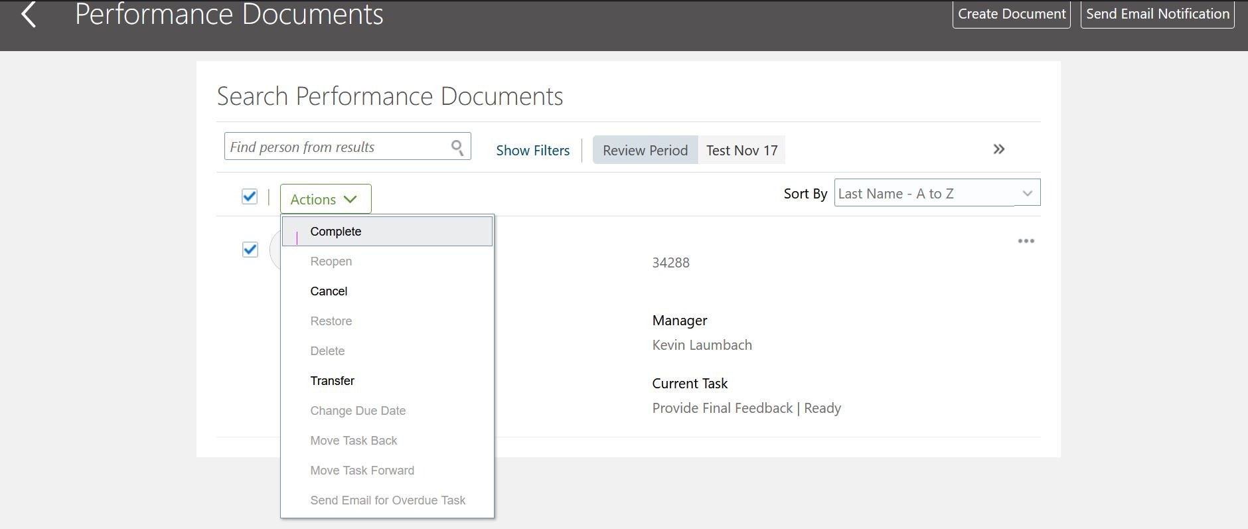Choose Cancel in the Actions menu
1248x529 pixels.
(x=329, y=291)
